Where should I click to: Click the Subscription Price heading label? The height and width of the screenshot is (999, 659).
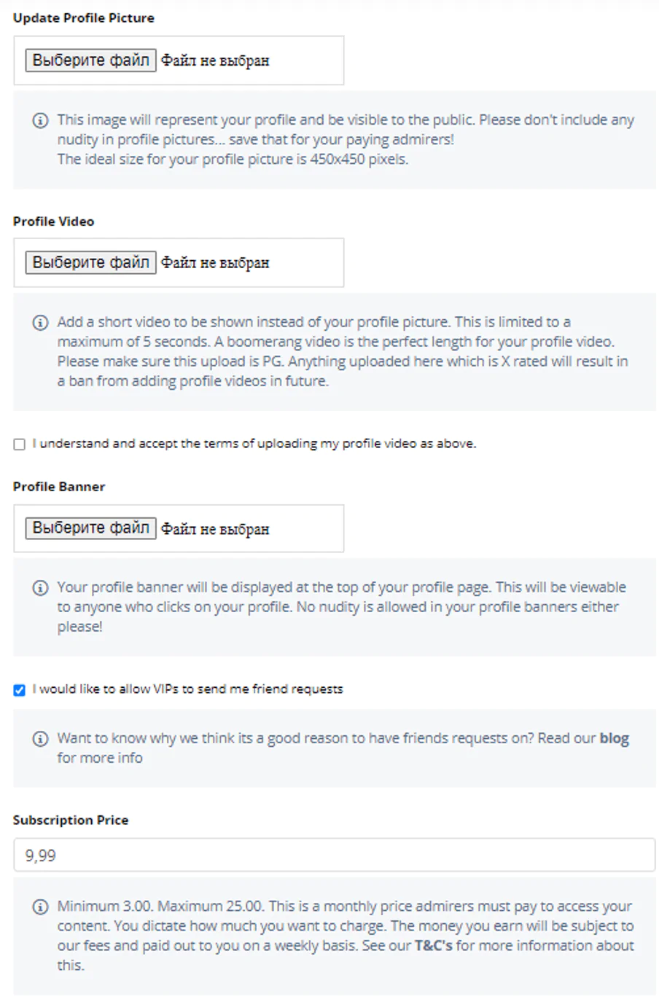pyautogui.click(x=71, y=820)
